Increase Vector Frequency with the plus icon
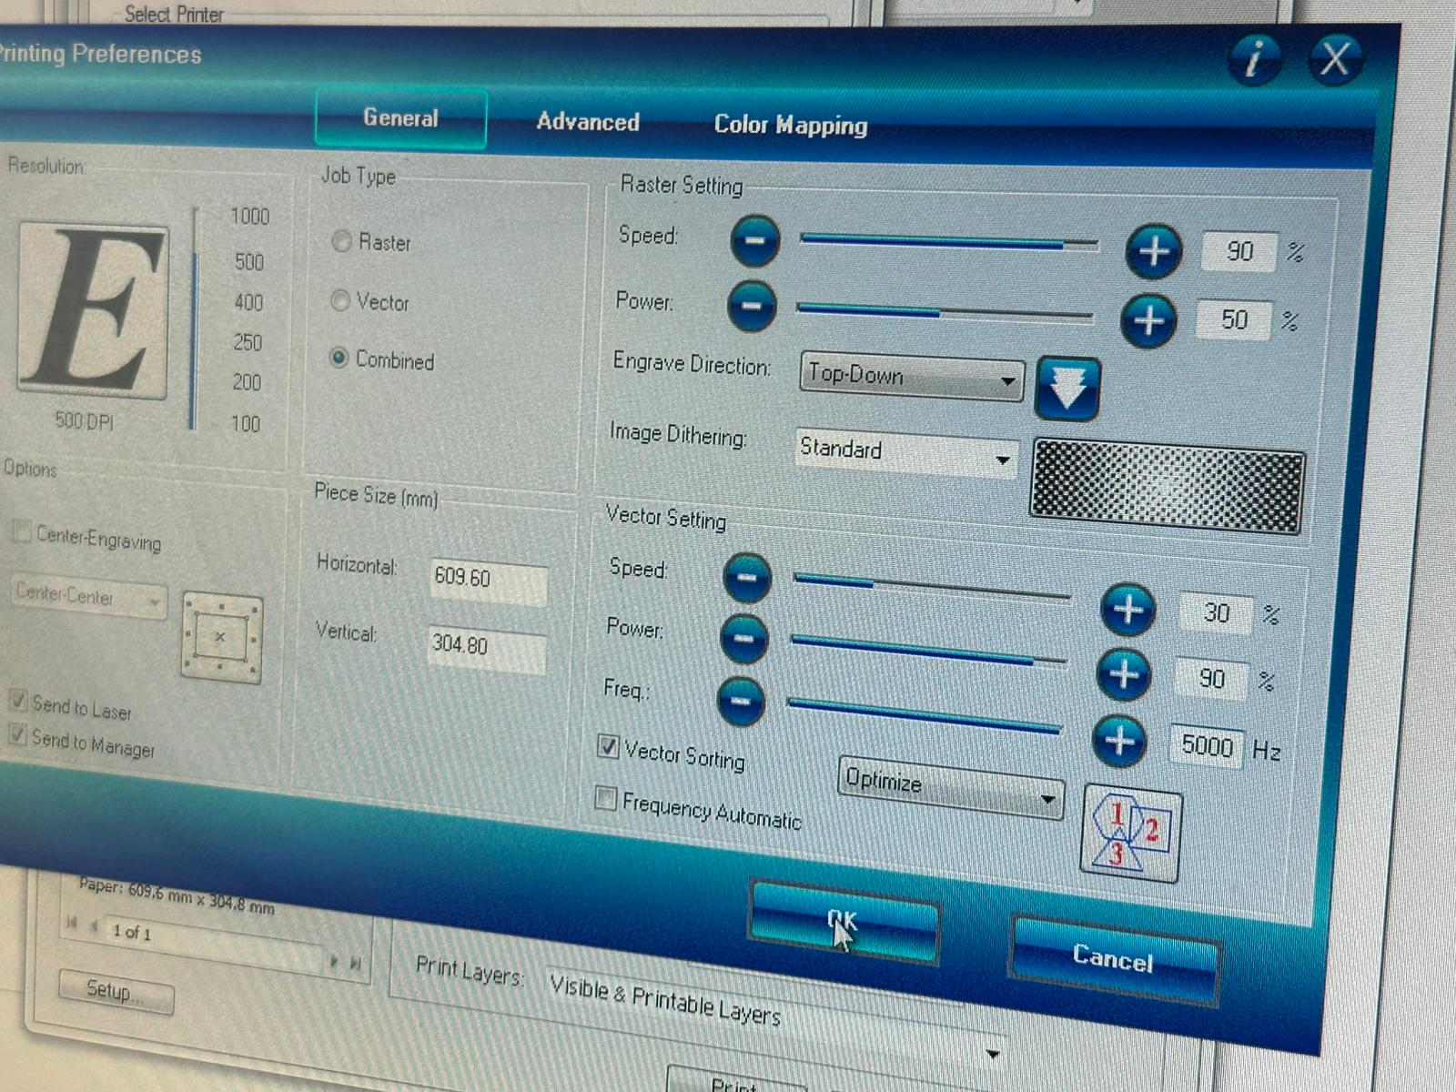 1119,743
